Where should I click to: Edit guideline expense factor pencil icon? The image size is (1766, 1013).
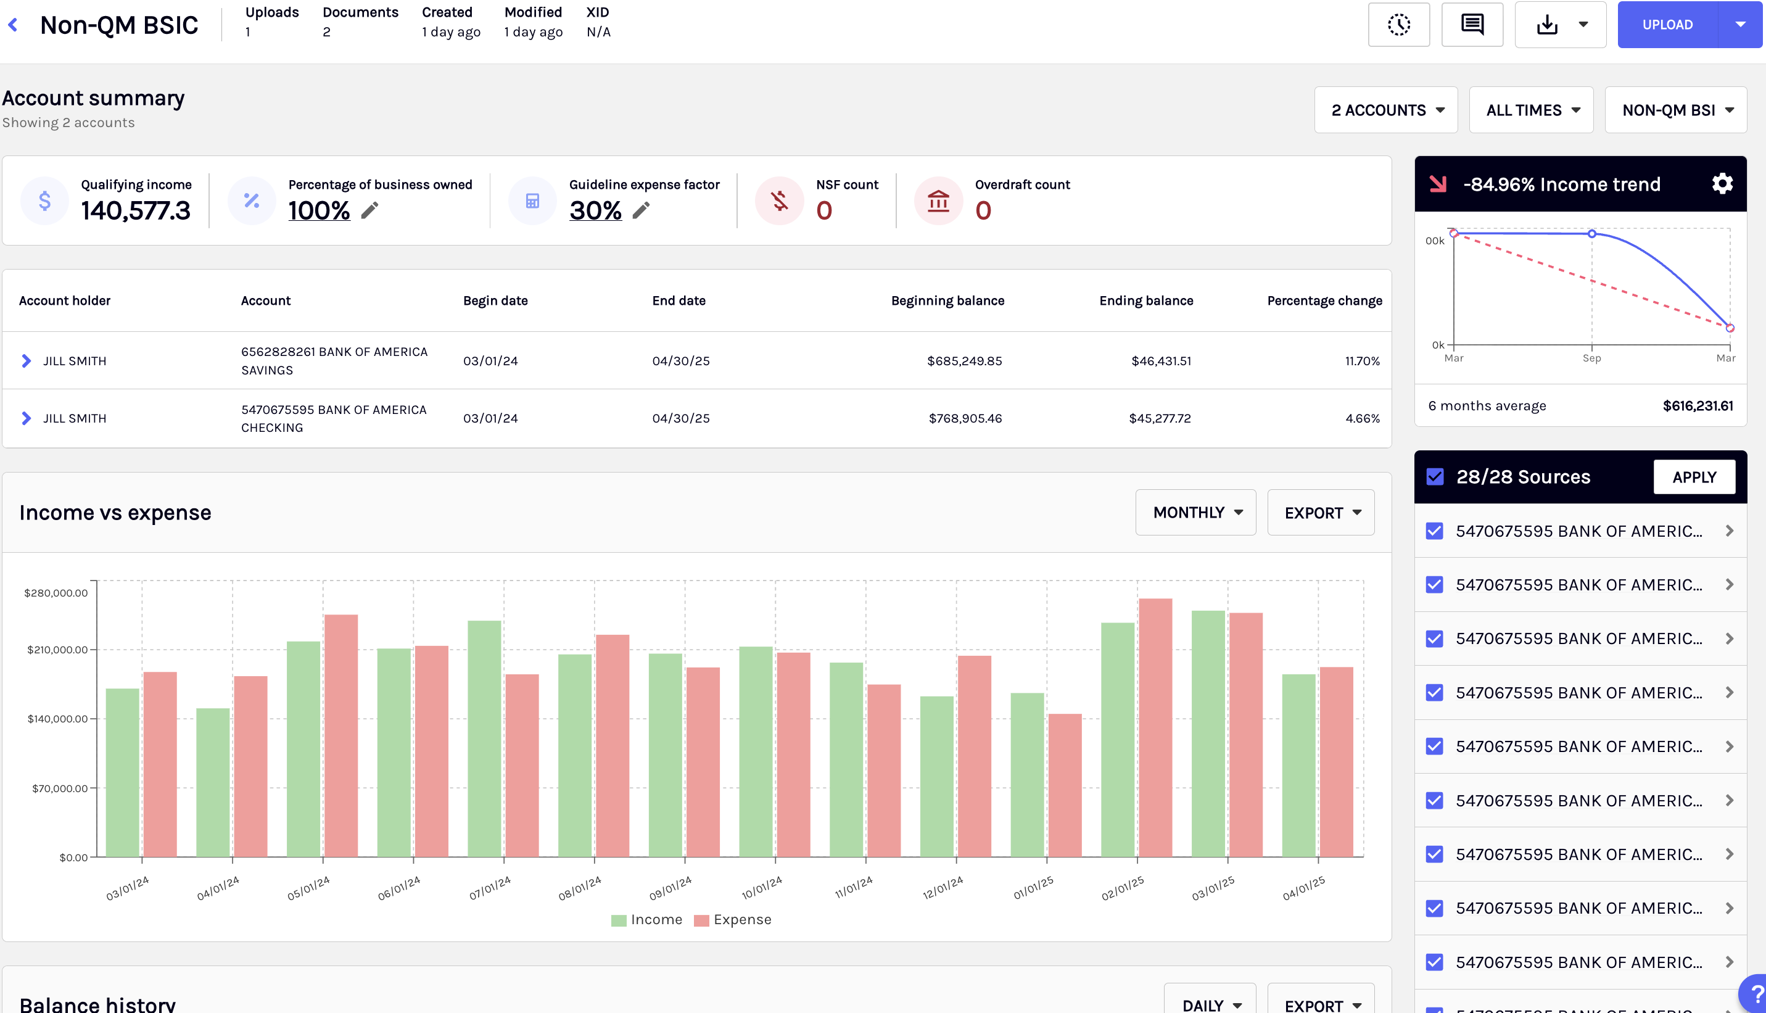pyautogui.click(x=642, y=210)
